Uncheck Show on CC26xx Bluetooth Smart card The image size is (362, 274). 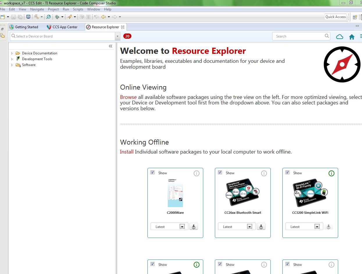[220, 172]
